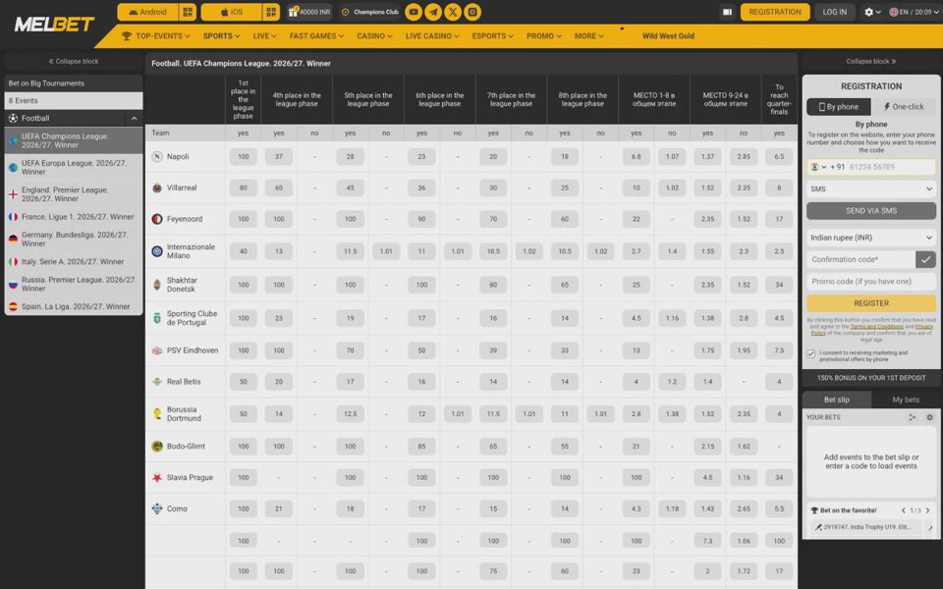Toggle marketing consent checkbox

810,354
